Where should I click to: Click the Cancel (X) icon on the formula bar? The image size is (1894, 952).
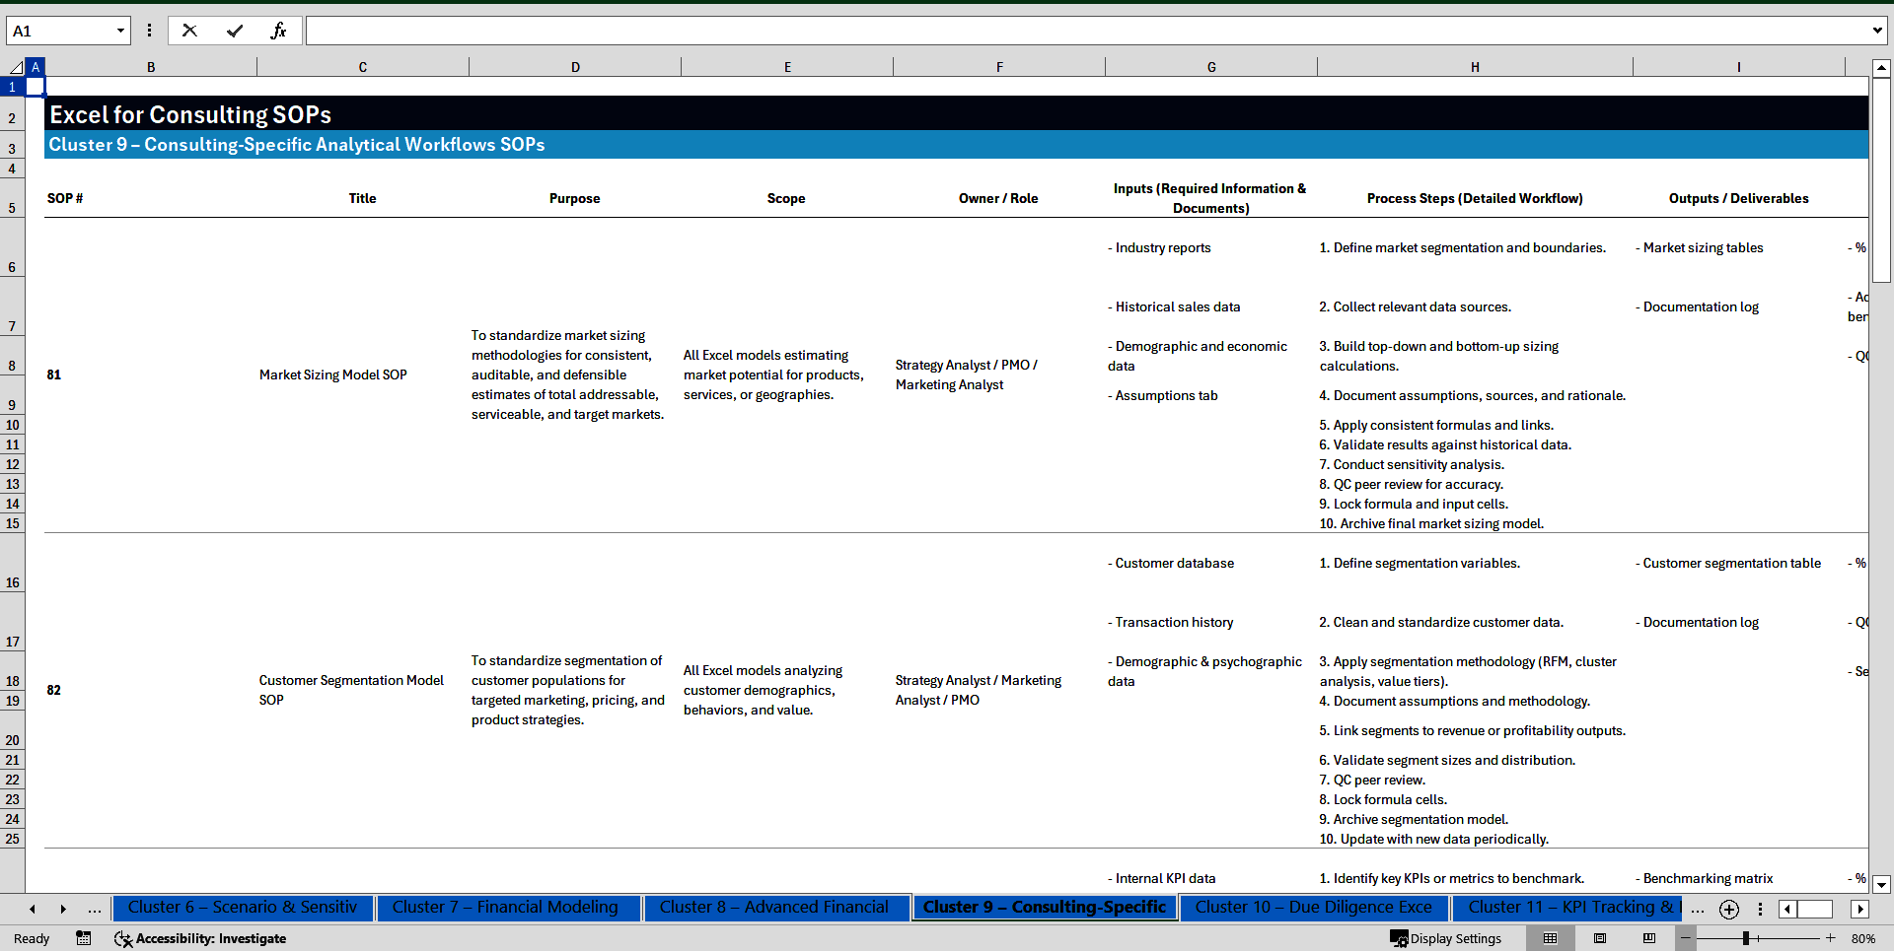click(189, 31)
